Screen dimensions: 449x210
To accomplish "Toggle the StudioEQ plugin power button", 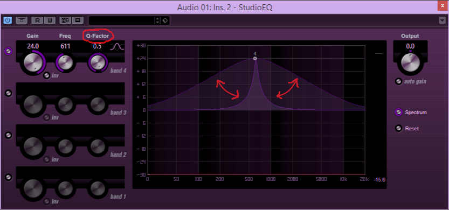I will click(8, 20).
